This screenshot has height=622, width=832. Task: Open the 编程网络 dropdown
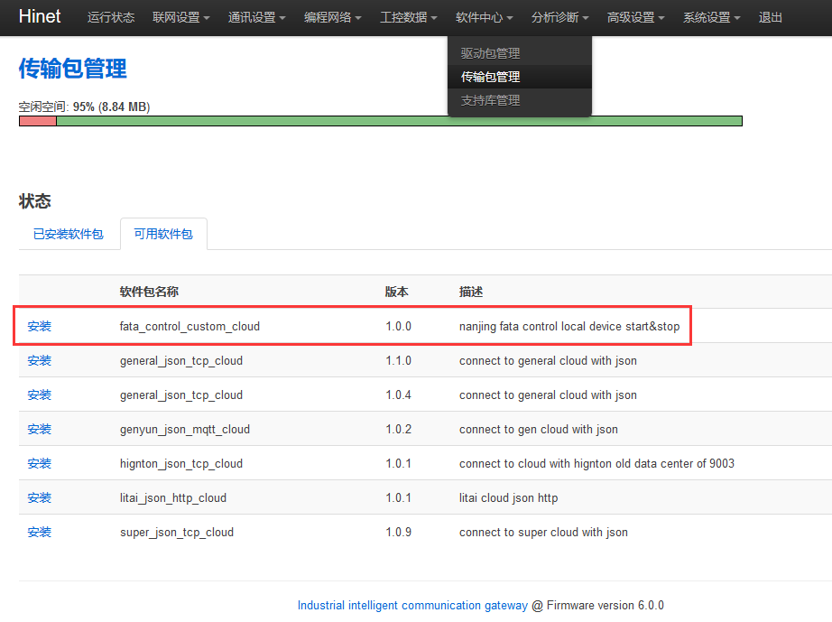point(333,18)
